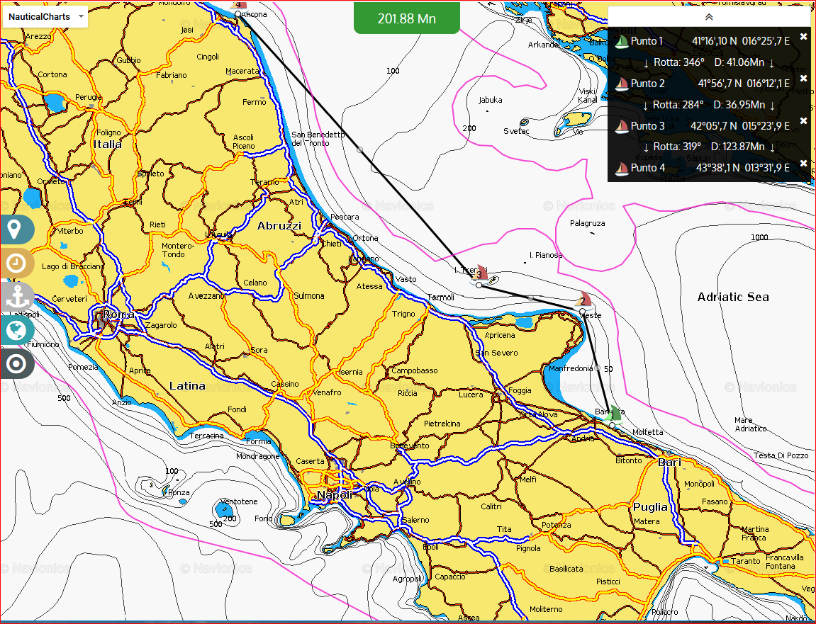Remove Punto 2 waypoint from route list

point(803,79)
